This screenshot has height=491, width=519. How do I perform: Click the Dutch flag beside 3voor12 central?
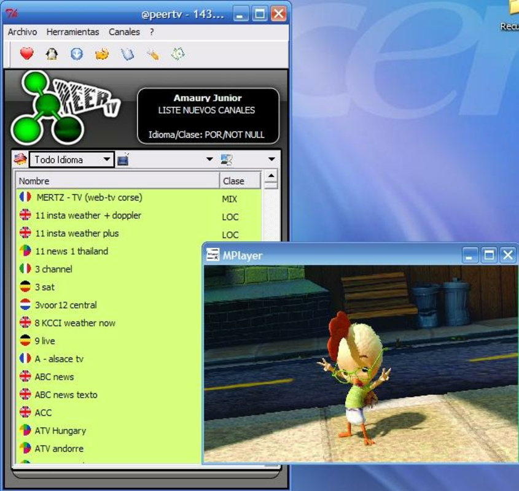[25, 304]
